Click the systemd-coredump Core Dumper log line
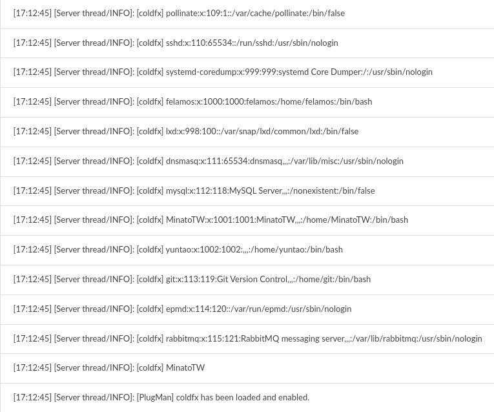The width and height of the screenshot is (494, 412). [x=223, y=72]
